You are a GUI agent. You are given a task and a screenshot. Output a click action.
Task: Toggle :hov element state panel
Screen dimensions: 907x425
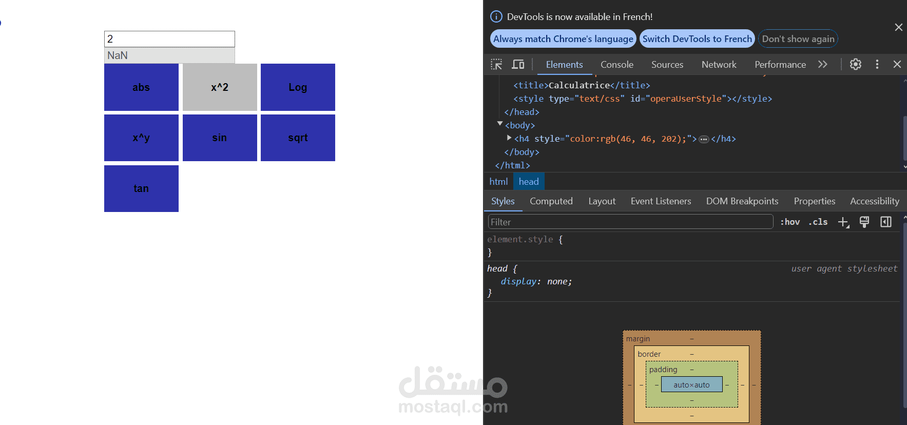[790, 222]
